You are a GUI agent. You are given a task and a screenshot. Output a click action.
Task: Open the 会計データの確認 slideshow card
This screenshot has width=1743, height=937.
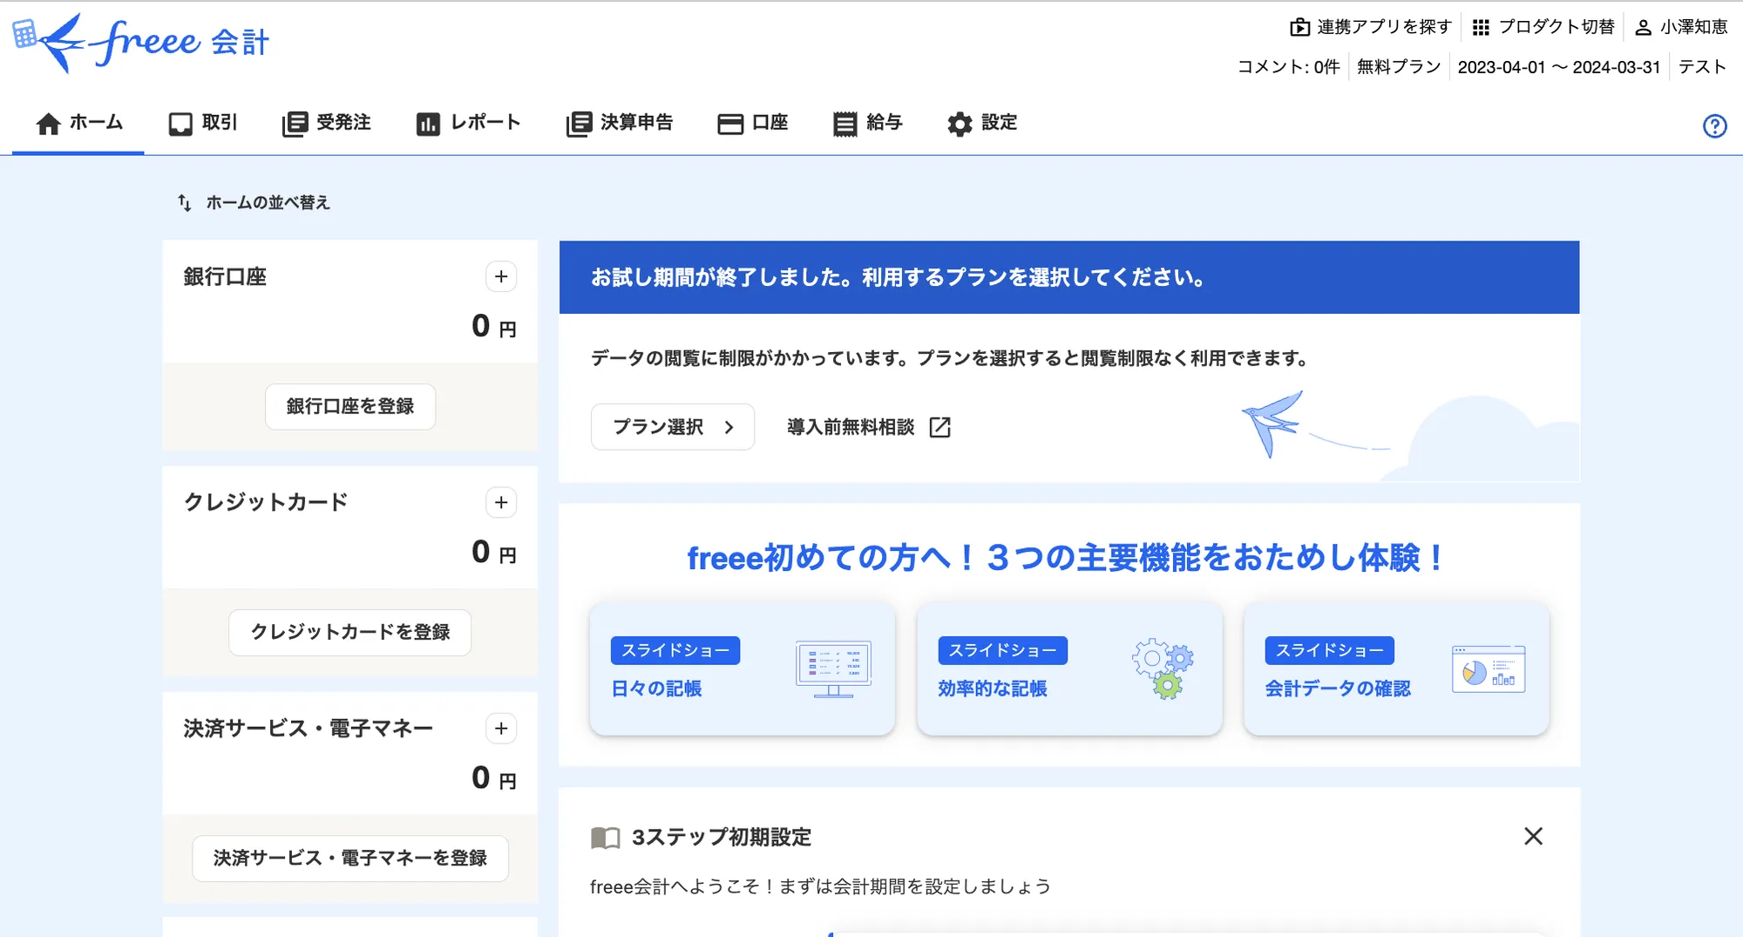tap(1396, 669)
